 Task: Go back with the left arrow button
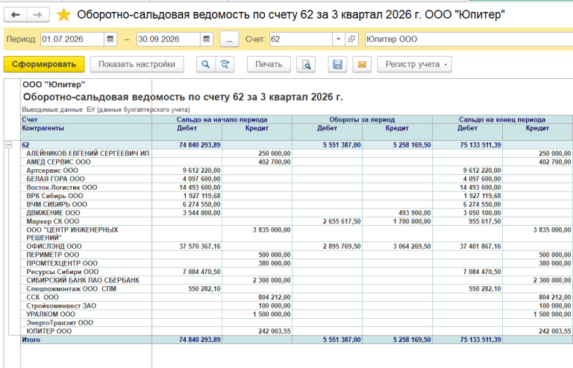[16, 15]
